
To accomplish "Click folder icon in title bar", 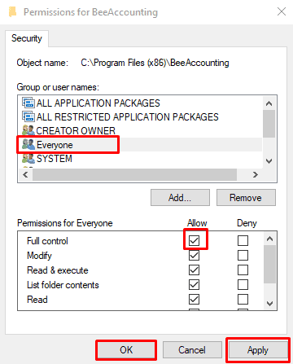I will (12, 12).
